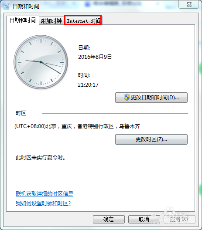Open the 附加时钟 tab
Image resolution: width=202 pixels, height=230 pixels.
(51, 21)
